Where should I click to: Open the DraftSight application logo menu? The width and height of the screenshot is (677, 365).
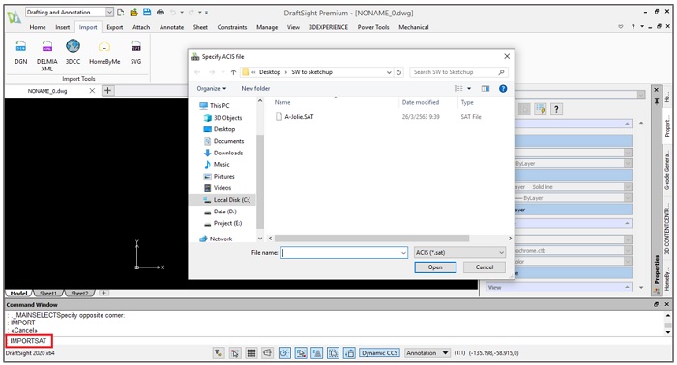point(14,17)
